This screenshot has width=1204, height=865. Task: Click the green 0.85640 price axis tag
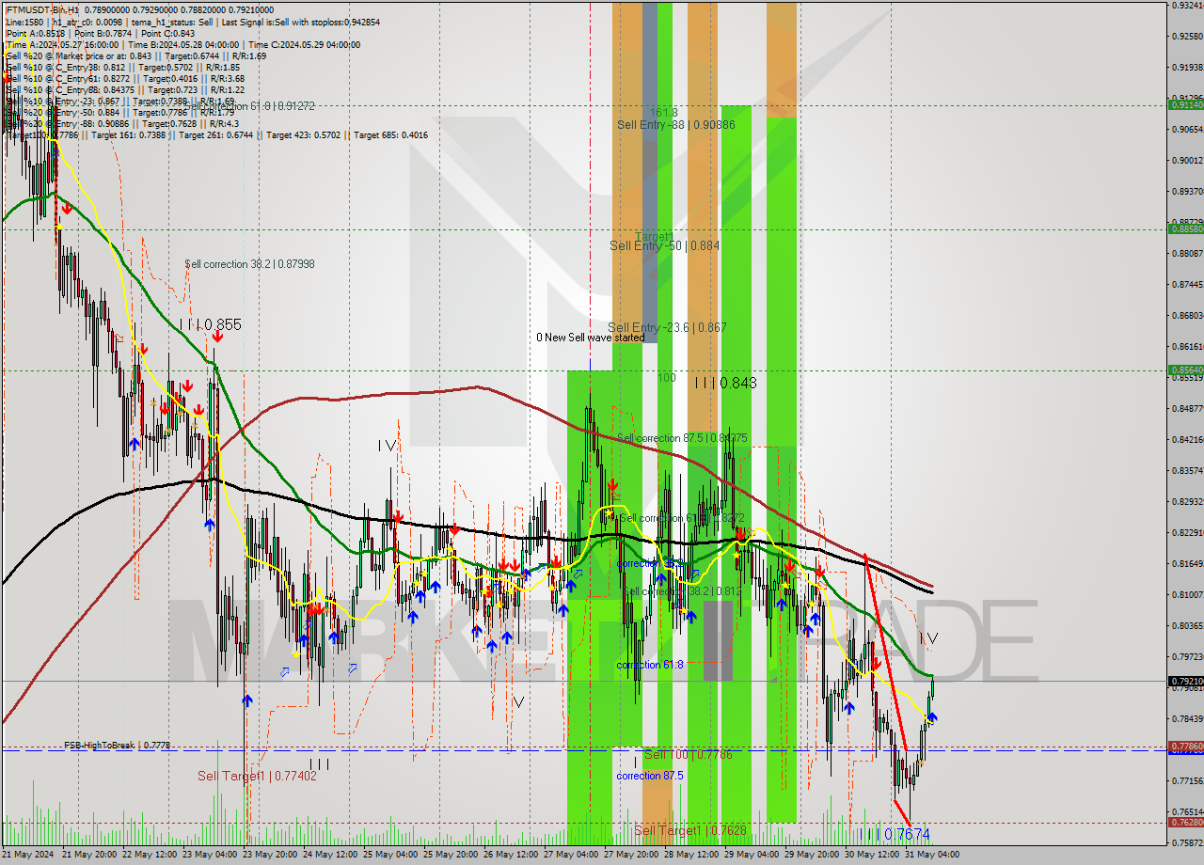point(1185,370)
